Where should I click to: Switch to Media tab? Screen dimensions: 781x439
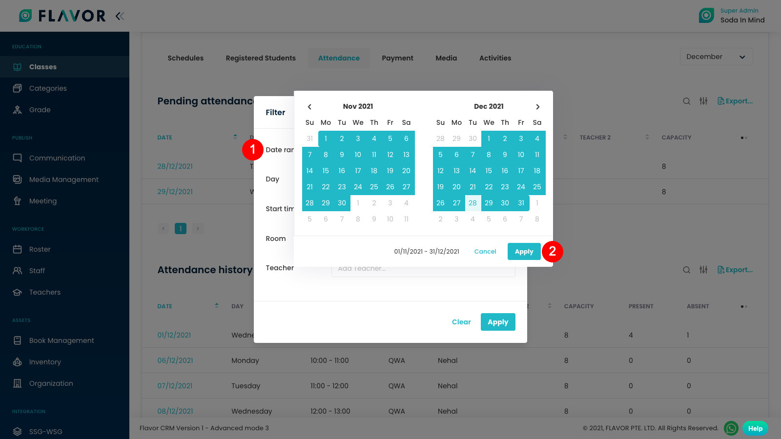pos(446,58)
